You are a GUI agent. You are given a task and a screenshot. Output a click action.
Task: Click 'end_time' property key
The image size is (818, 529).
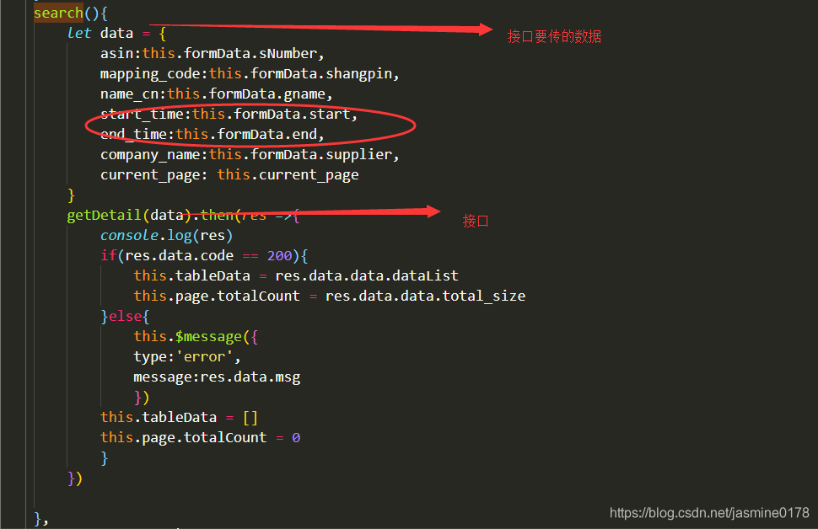click(133, 135)
